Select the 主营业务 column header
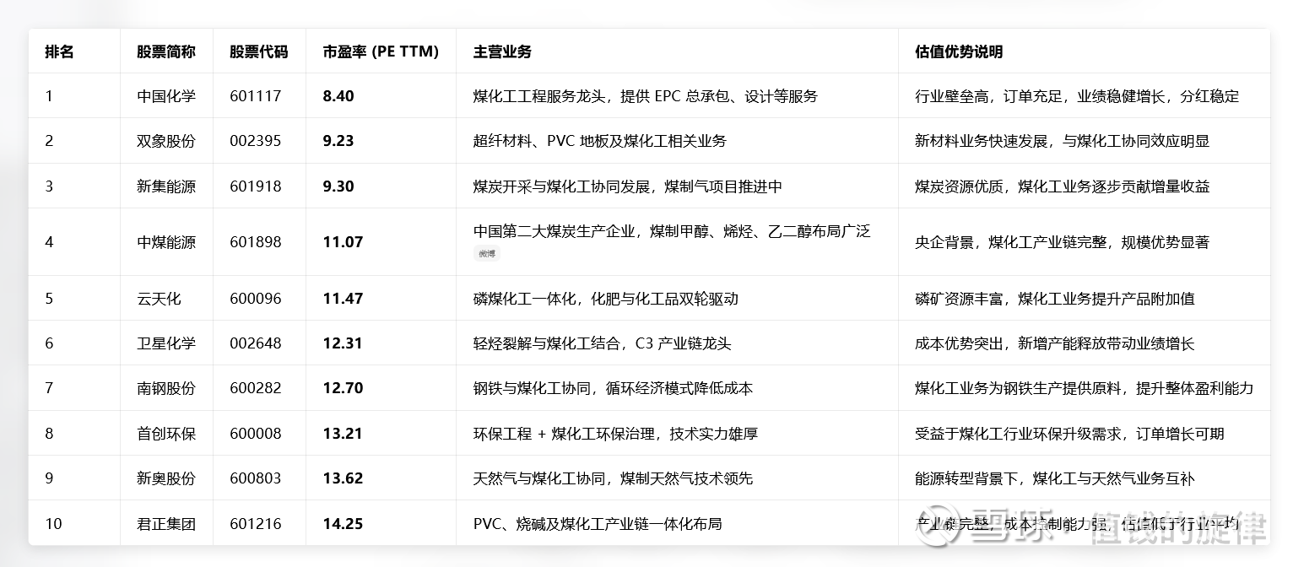 [x=502, y=51]
